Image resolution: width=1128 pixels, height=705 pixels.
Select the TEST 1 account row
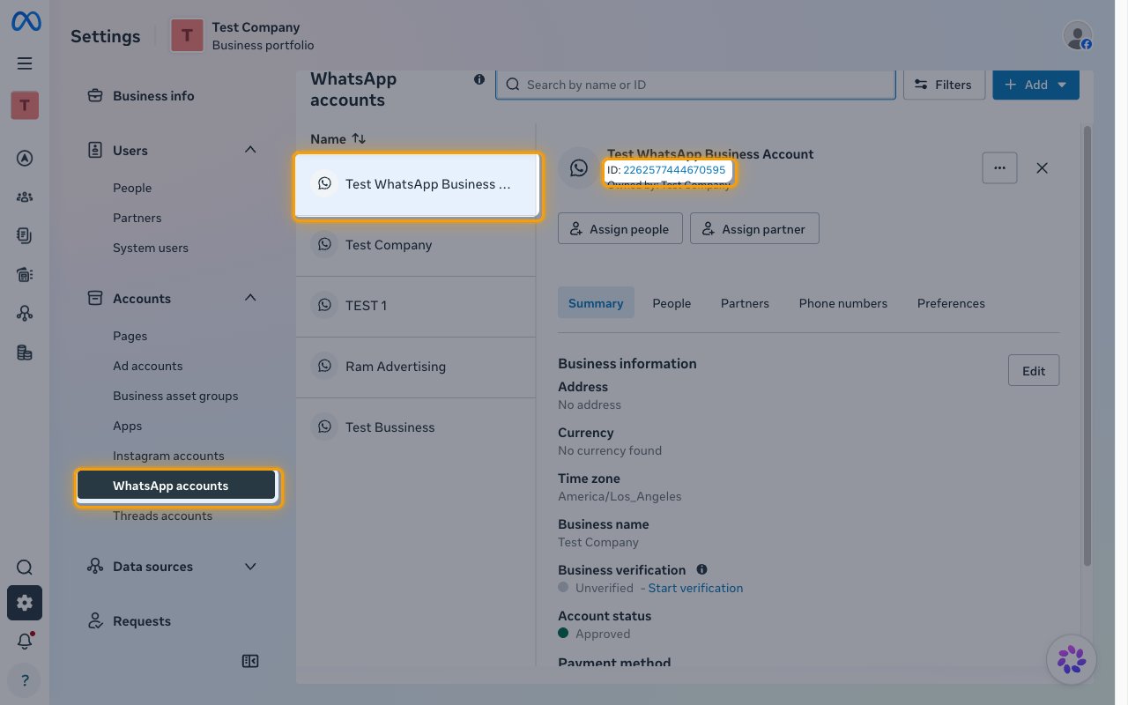(x=416, y=306)
